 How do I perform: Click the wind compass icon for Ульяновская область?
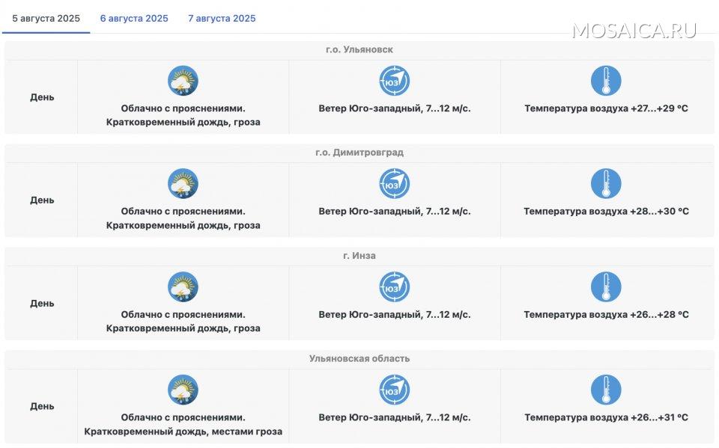[394, 390]
